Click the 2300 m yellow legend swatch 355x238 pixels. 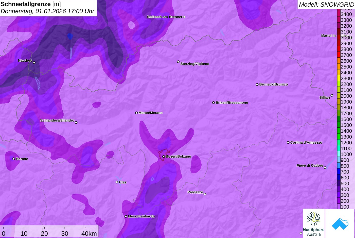tap(339, 78)
